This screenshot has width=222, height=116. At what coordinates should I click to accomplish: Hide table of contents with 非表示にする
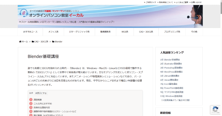click(x=41, y=93)
